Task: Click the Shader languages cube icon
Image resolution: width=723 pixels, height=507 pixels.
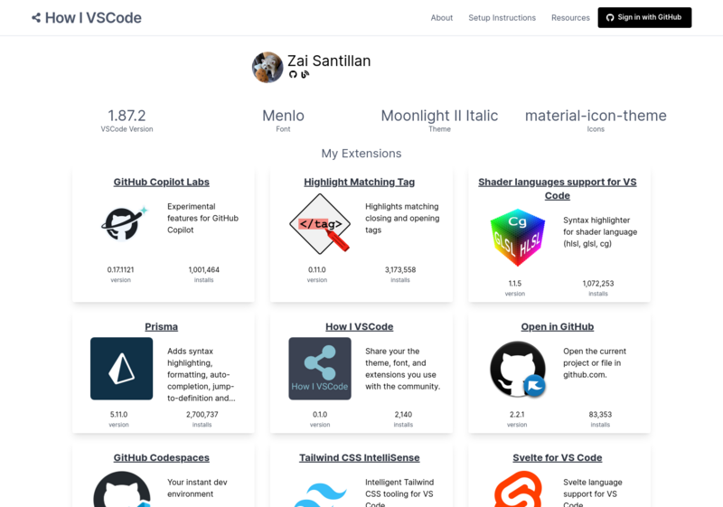Action: click(x=517, y=238)
